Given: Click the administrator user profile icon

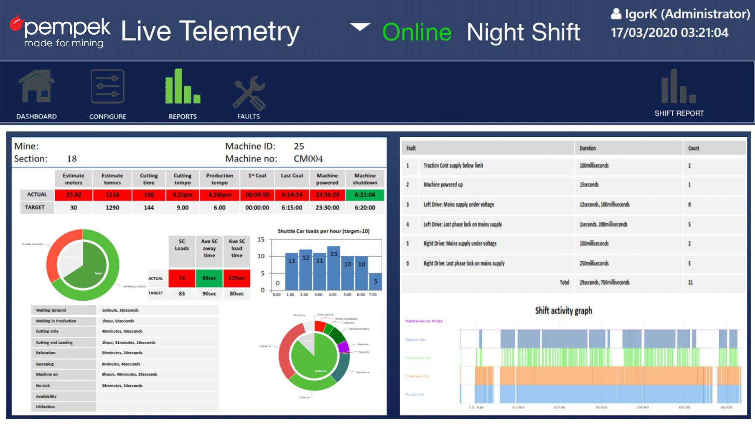Looking at the screenshot, I should (616, 14).
